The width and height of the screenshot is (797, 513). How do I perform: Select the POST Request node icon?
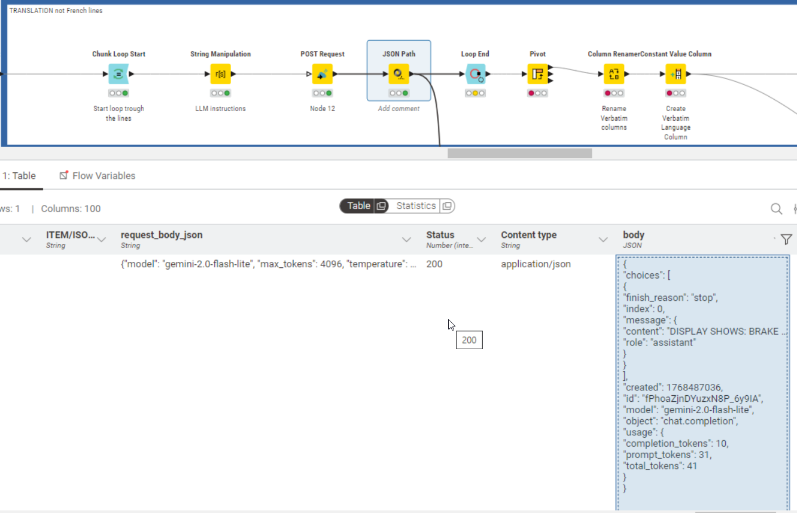pos(322,74)
